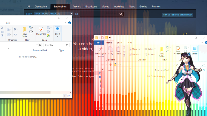The height and width of the screenshot is (116, 207).
Task: Open the MOST POPULAR (WEEK) dropdown
Action: coord(54,14)
